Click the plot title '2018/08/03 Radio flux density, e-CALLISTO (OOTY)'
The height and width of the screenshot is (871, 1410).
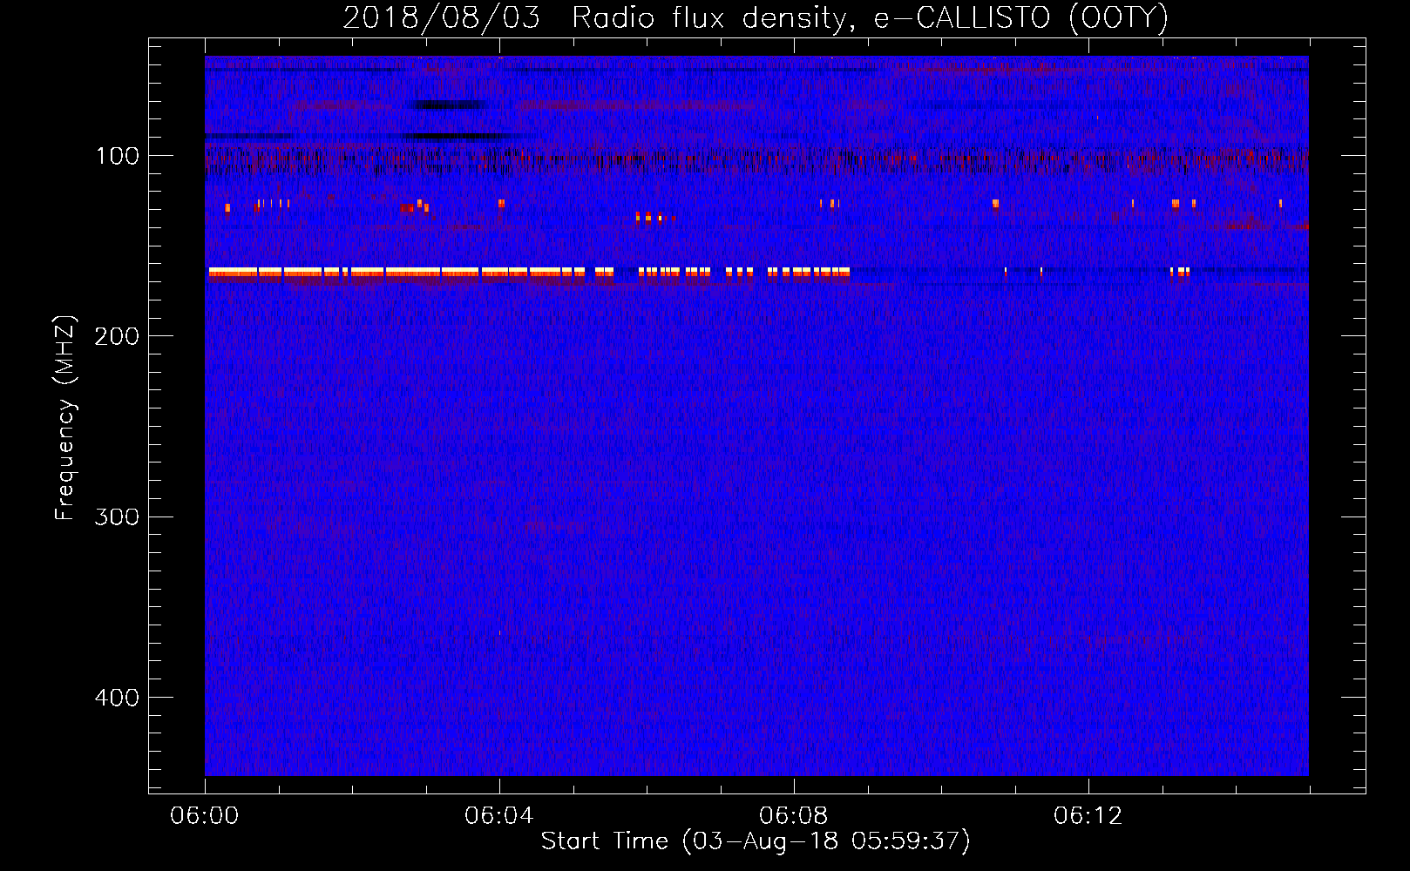point(756,17)
